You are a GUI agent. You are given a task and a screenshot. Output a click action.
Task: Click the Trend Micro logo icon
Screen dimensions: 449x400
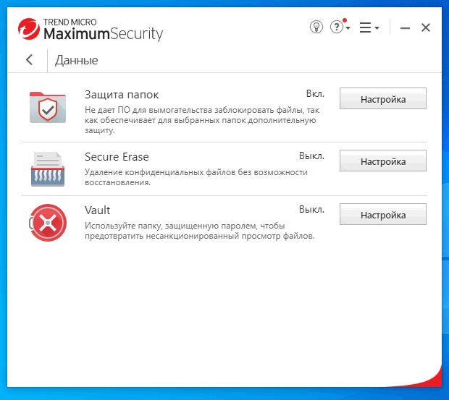(29, 29)
